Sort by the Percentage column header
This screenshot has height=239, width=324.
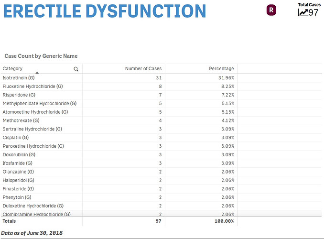[x=221, y=68]
